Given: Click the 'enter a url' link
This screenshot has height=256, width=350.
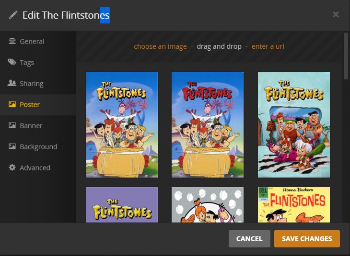Looking at the screenshot, I should pyautogui.click(x=268, y=46).
